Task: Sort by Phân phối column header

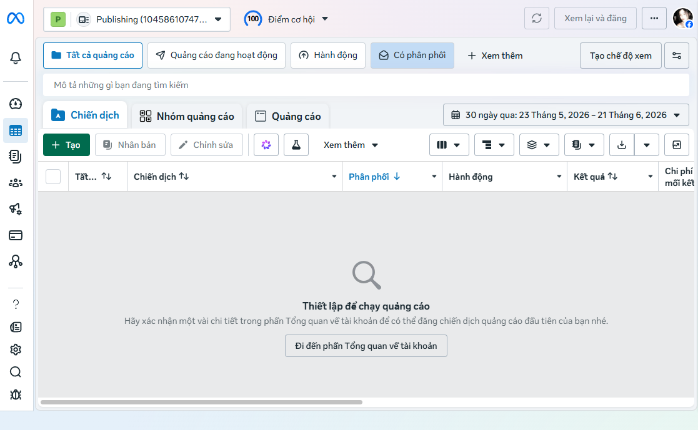Action: click(x=374, y=177)
